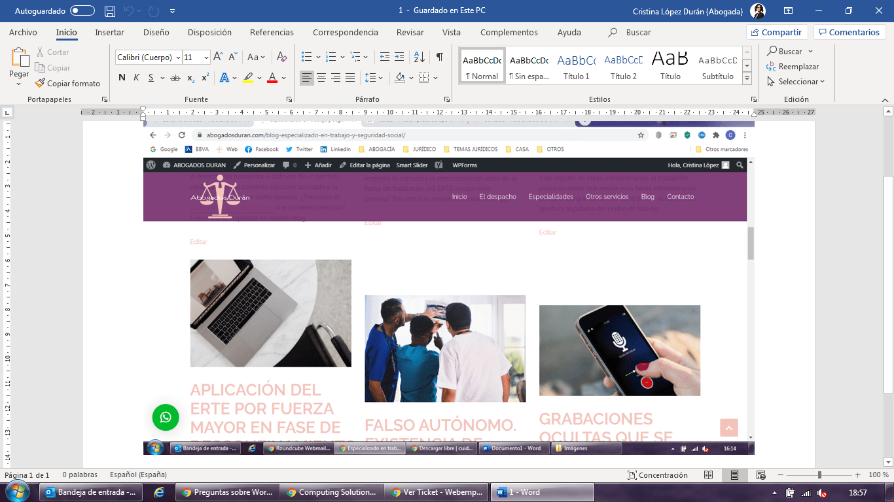The height and width of the screenshot is (502, 894).
Task: Click the Pegar paste icon
Action: tap(19, 58)
